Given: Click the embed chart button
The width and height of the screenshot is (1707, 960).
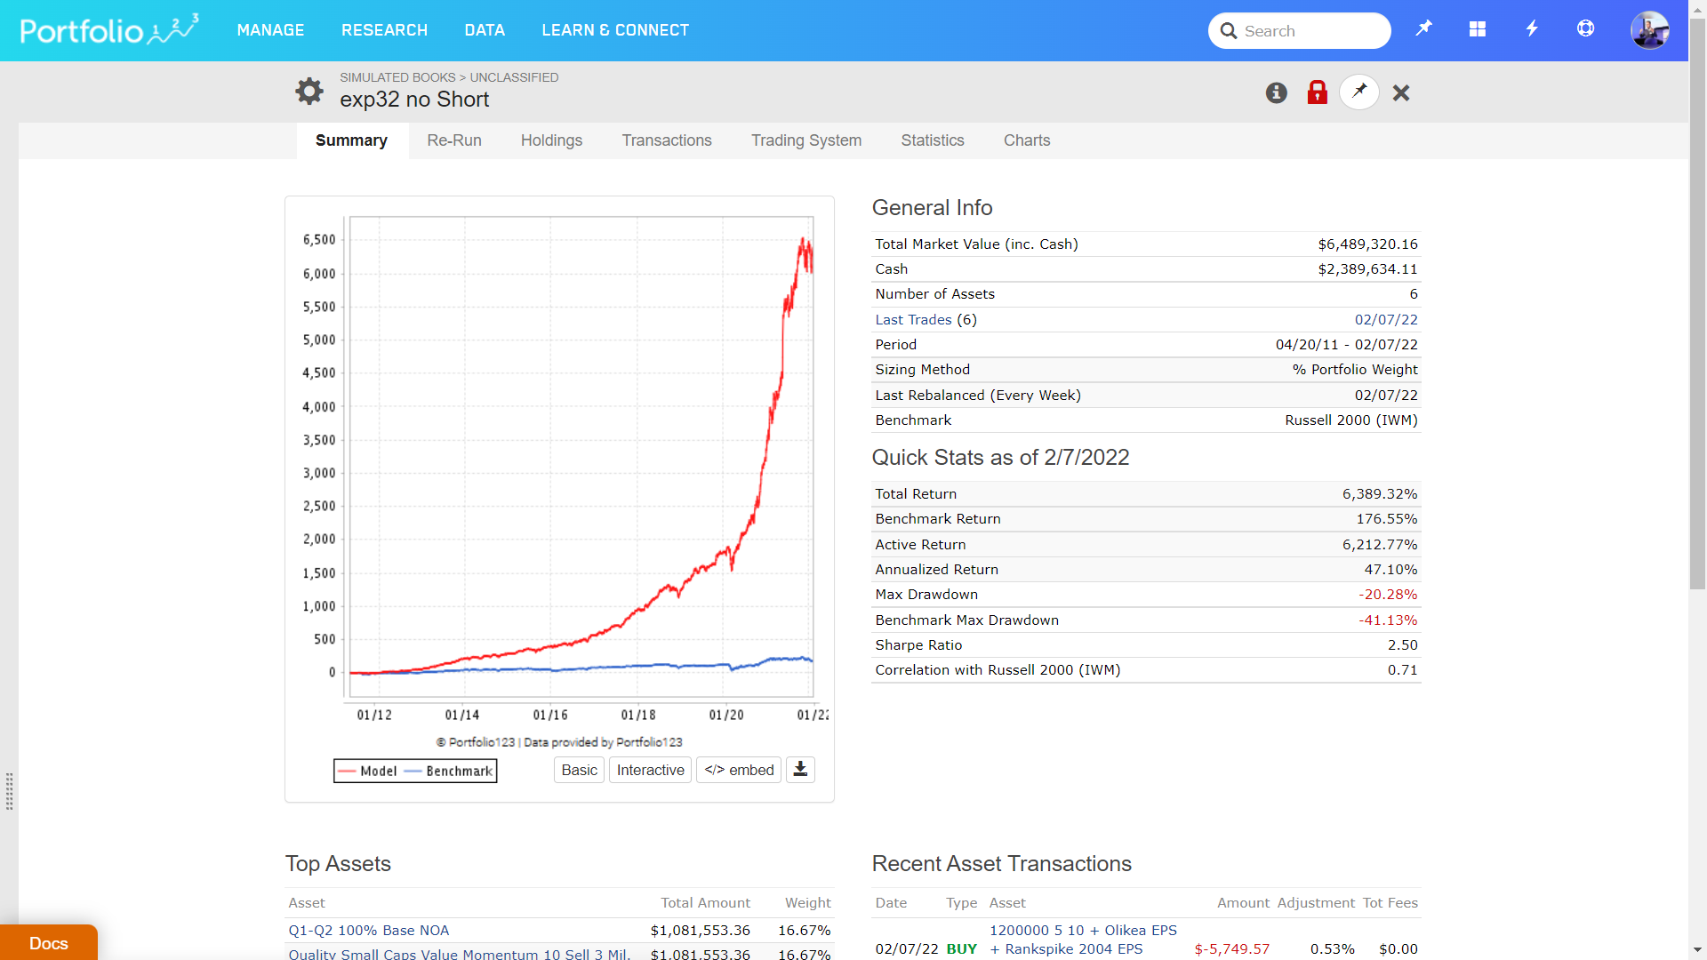Looking at the screenshot, I should point(739,770).
